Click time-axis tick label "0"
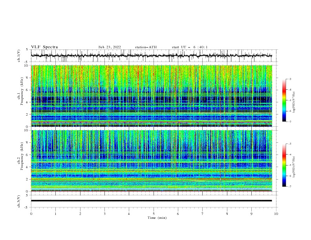Viewport: 311px width, 240px height. (31, 214)
